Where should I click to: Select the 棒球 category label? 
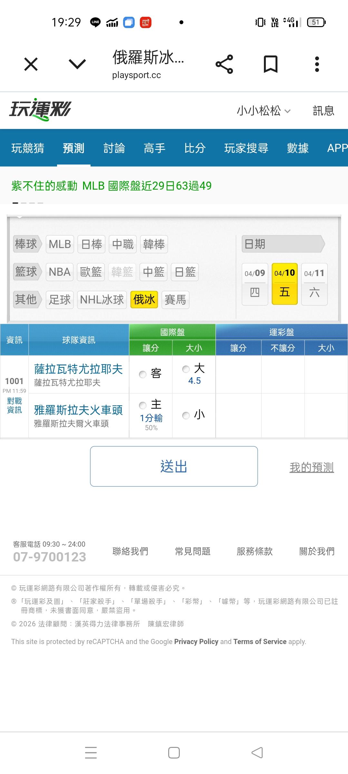coord(27,244)
